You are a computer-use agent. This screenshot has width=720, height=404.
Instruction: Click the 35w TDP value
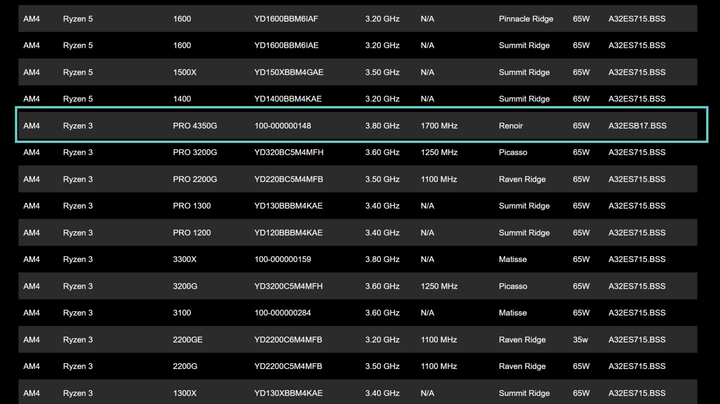(580, 340)
